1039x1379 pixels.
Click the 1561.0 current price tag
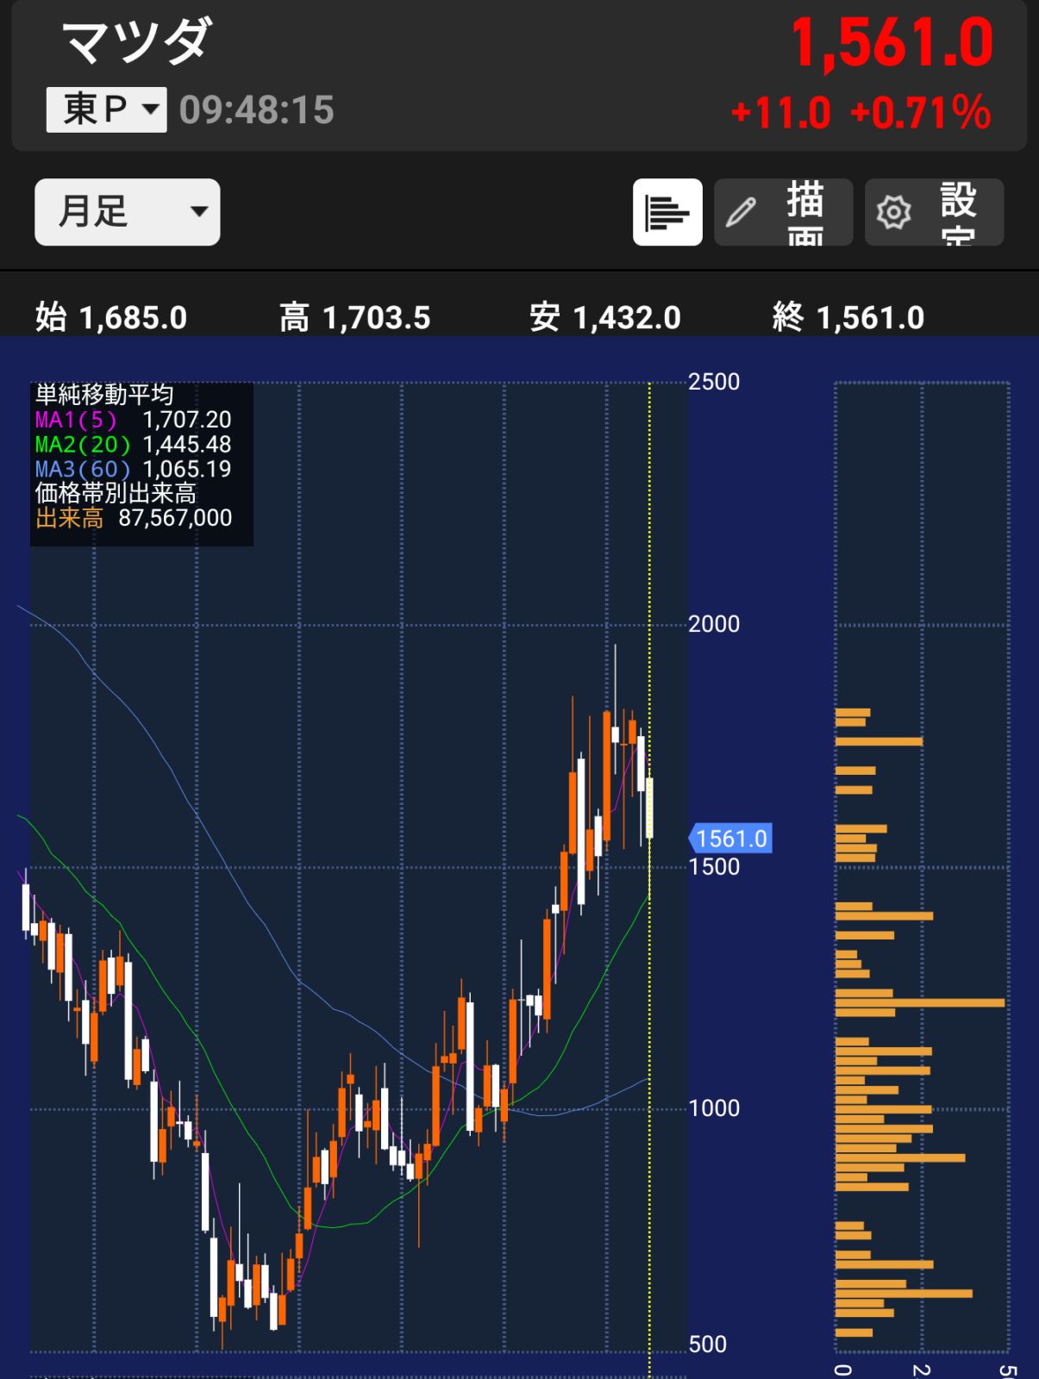coord(731,839)
